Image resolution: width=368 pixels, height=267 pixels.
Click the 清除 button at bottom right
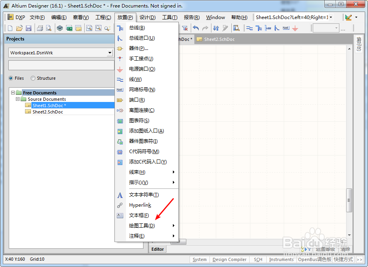point(345,249)
